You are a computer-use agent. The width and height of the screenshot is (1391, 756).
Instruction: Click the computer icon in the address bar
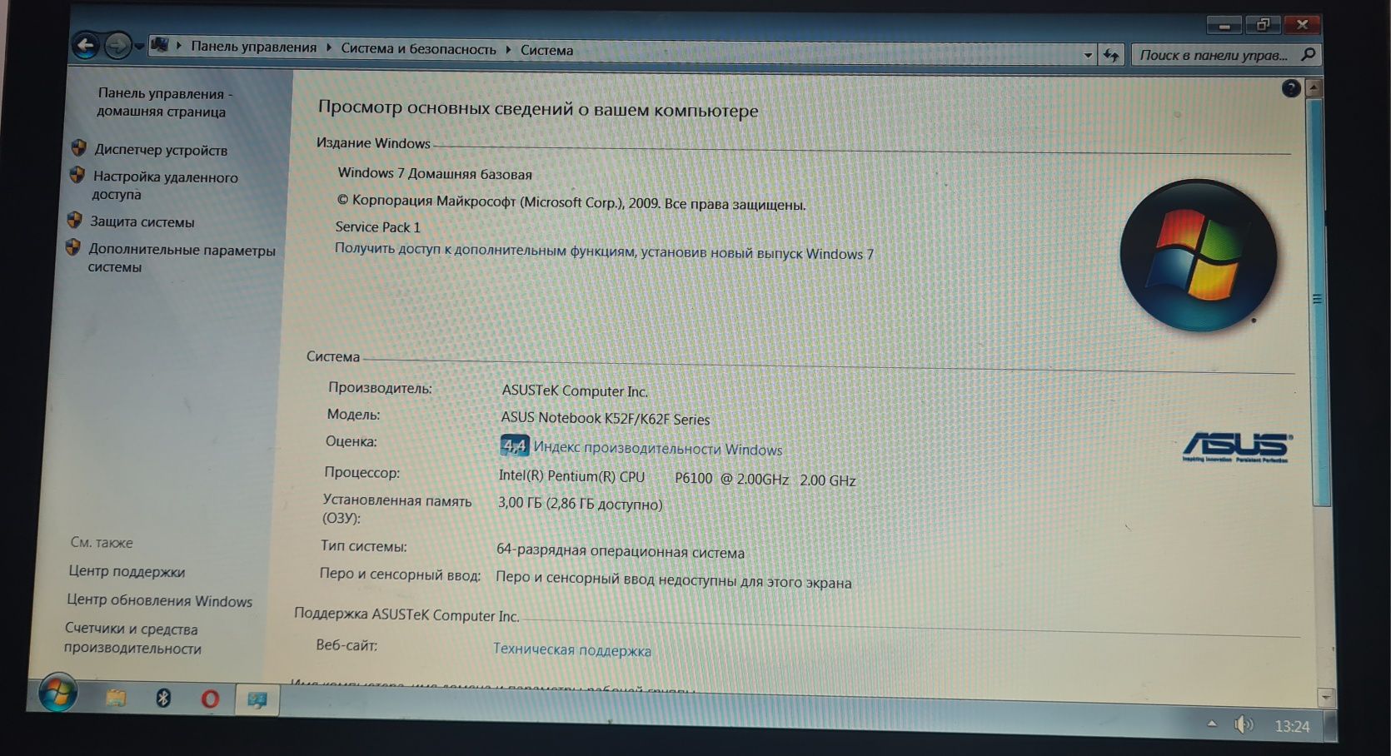tap(160, 45)
